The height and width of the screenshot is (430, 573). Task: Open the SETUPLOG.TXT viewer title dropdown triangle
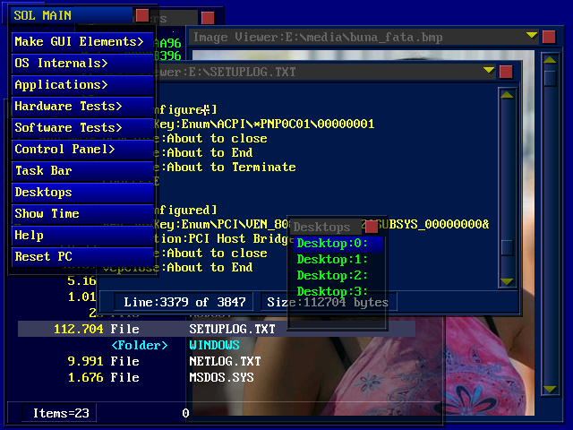pos(489,70)
